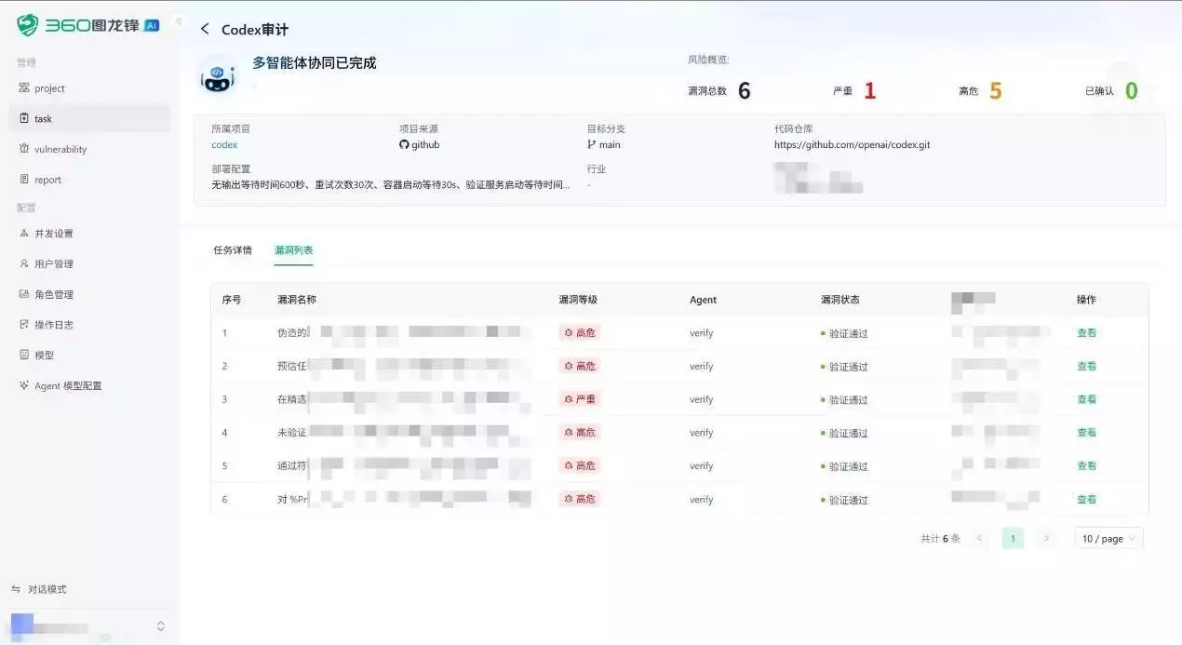Click the 360 shield logo icon
1182x645 pixels.
coord(28,25)
